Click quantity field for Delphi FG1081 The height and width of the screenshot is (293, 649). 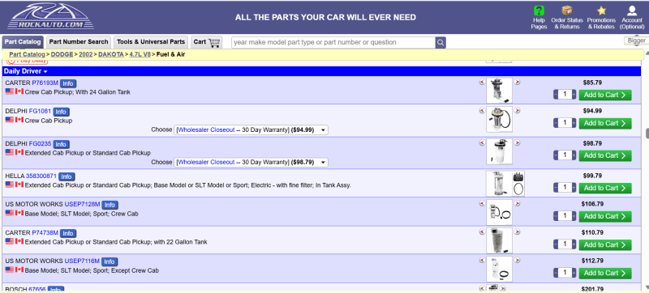point(565,123)
